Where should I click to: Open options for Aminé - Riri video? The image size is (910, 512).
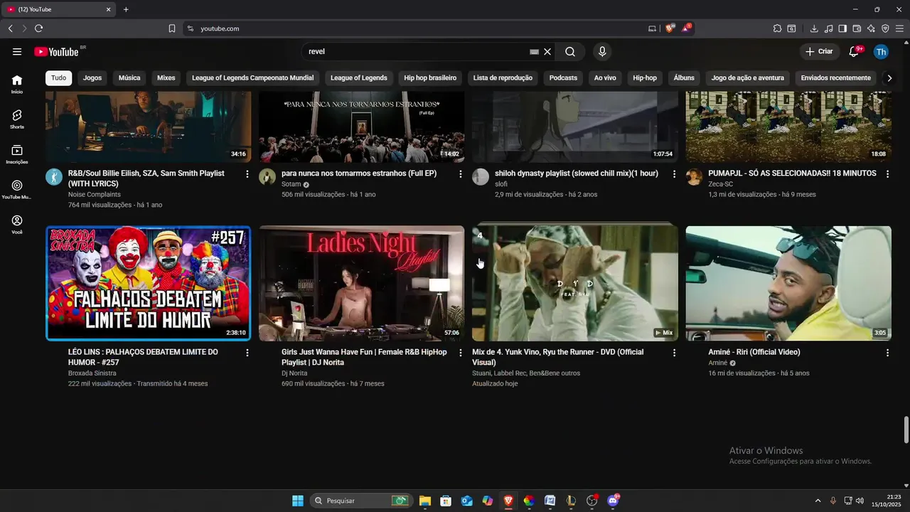coord(887,353)
